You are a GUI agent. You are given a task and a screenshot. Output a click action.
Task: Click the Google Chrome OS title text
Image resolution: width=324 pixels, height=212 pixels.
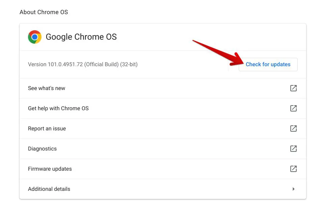[x=81, y=37]
